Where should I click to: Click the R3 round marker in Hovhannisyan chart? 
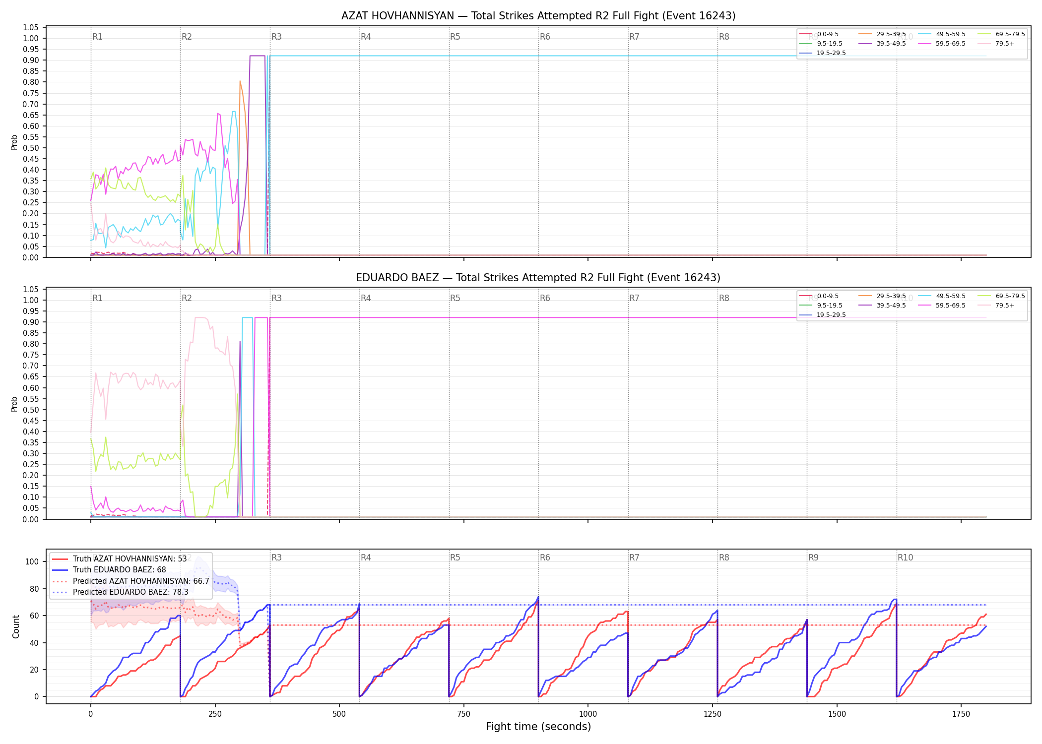click(x=276, y=37)
